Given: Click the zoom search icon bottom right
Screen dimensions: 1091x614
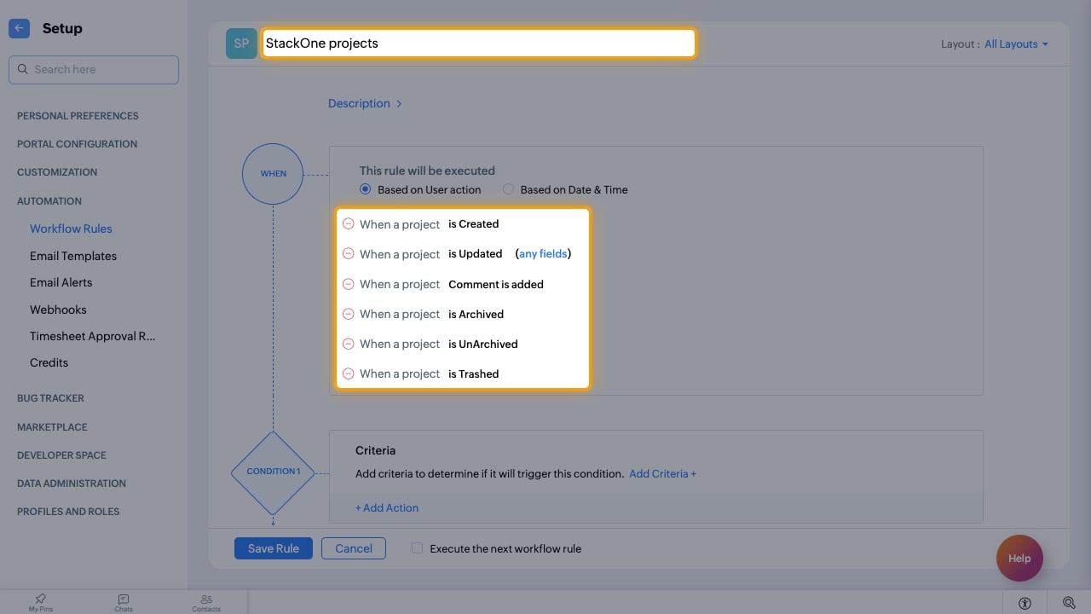Looking at the screenshot, I should (1069, 603).
